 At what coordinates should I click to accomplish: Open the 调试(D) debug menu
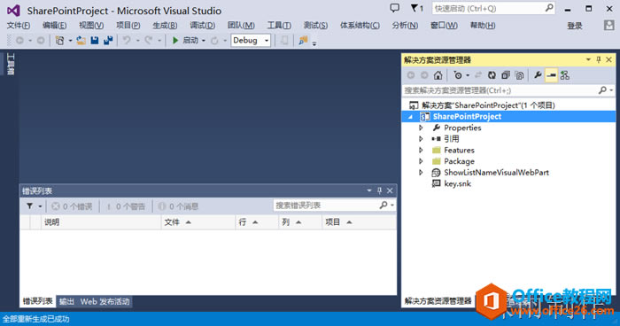click(203, 26)
